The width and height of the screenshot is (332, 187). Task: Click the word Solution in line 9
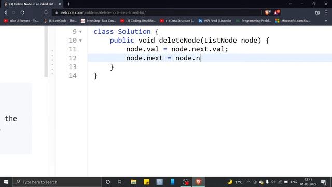click(x=134, y=32)
